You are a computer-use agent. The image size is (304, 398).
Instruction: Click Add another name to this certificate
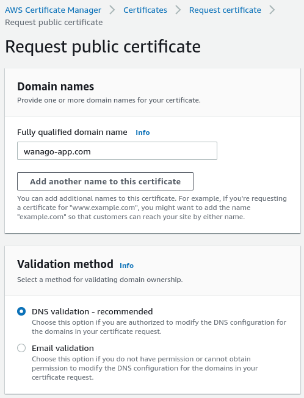point(105,181)
